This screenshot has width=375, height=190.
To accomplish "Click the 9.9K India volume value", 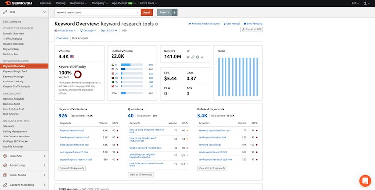I will click(150, 65).
